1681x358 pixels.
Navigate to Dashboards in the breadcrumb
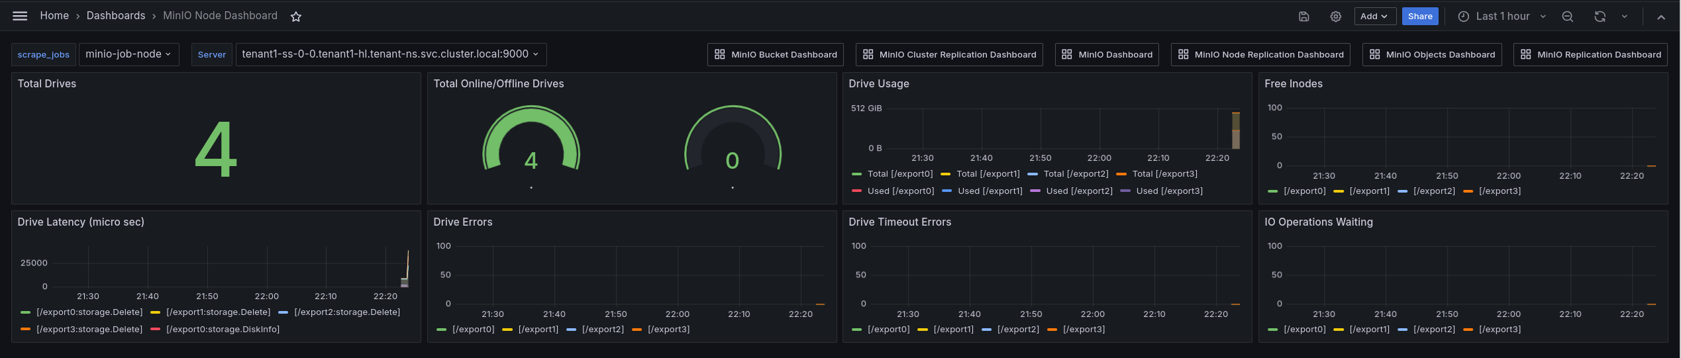coord(115,16)
